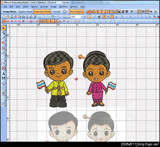
Task: Toggle the red leaf TrueView icon
Action: coord(88,12)
